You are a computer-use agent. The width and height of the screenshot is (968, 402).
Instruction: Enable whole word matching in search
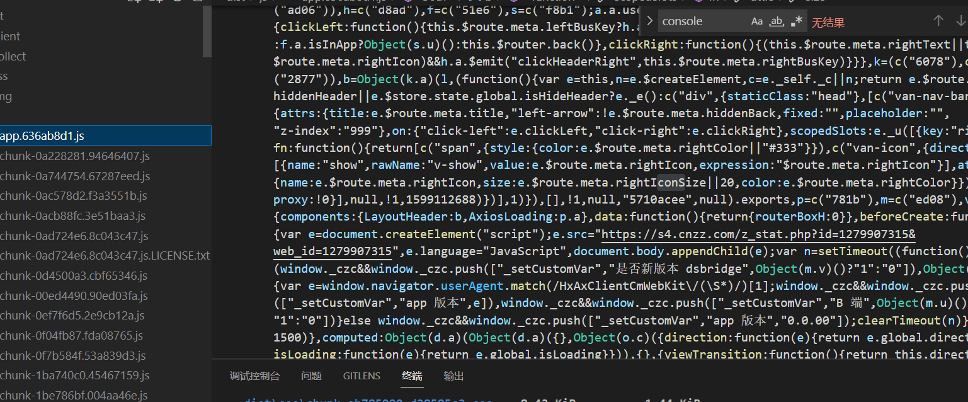[x=776, y=21]
